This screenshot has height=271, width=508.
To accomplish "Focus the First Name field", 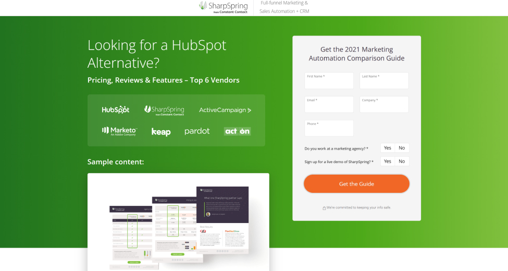I will pos(329,81).
